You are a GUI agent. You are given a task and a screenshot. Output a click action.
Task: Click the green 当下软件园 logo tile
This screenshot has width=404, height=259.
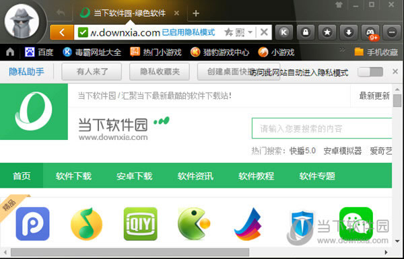34,112
